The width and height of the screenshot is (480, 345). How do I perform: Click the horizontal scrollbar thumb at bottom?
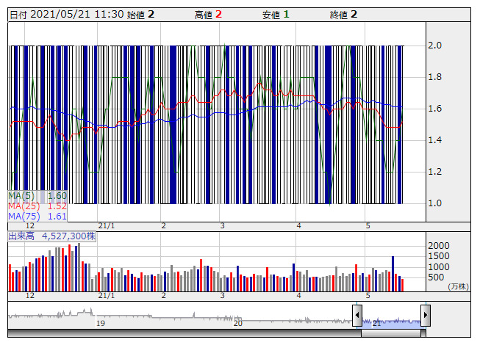[391, 333]
